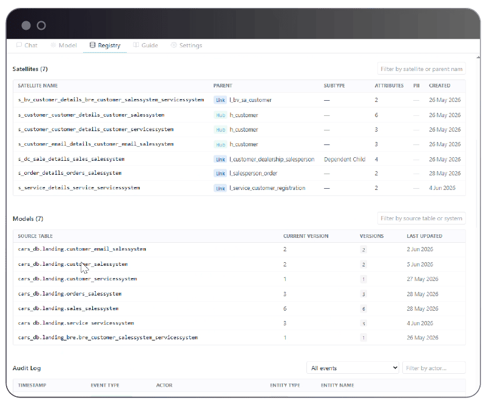Open cars_db.landing.customer_servicesystem model
Image resolution: width=486 pixels, height=406 pixels.
click(x=78, y=279)
